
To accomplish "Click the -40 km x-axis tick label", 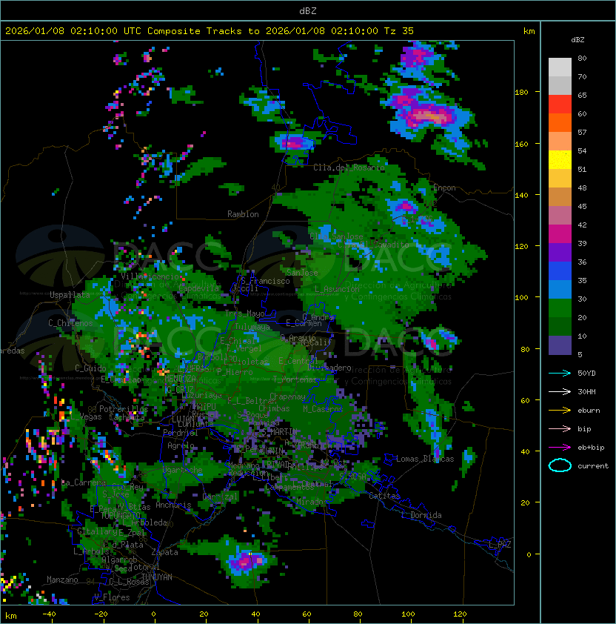I will pyautogui.click(x=49, y=614).
